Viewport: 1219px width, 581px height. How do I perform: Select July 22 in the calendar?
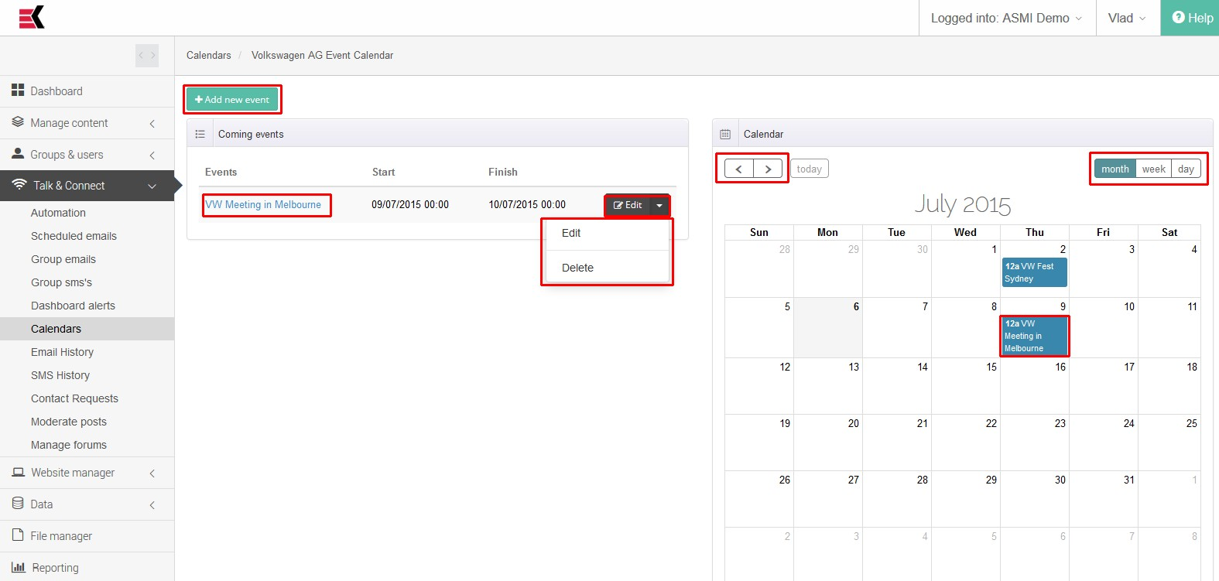966,443
